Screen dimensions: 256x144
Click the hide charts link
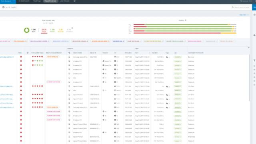pyautogui.click(x=244, y=15)
